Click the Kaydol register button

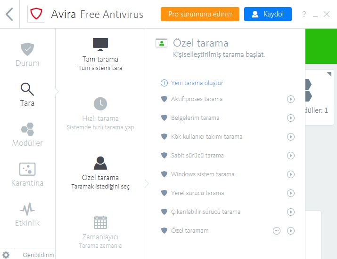268,14
